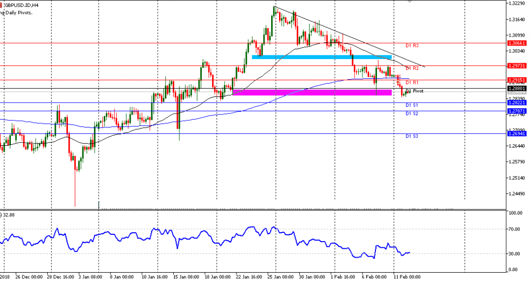
Task: Click the D1 S1 support label
Action: tap(412, 105)
